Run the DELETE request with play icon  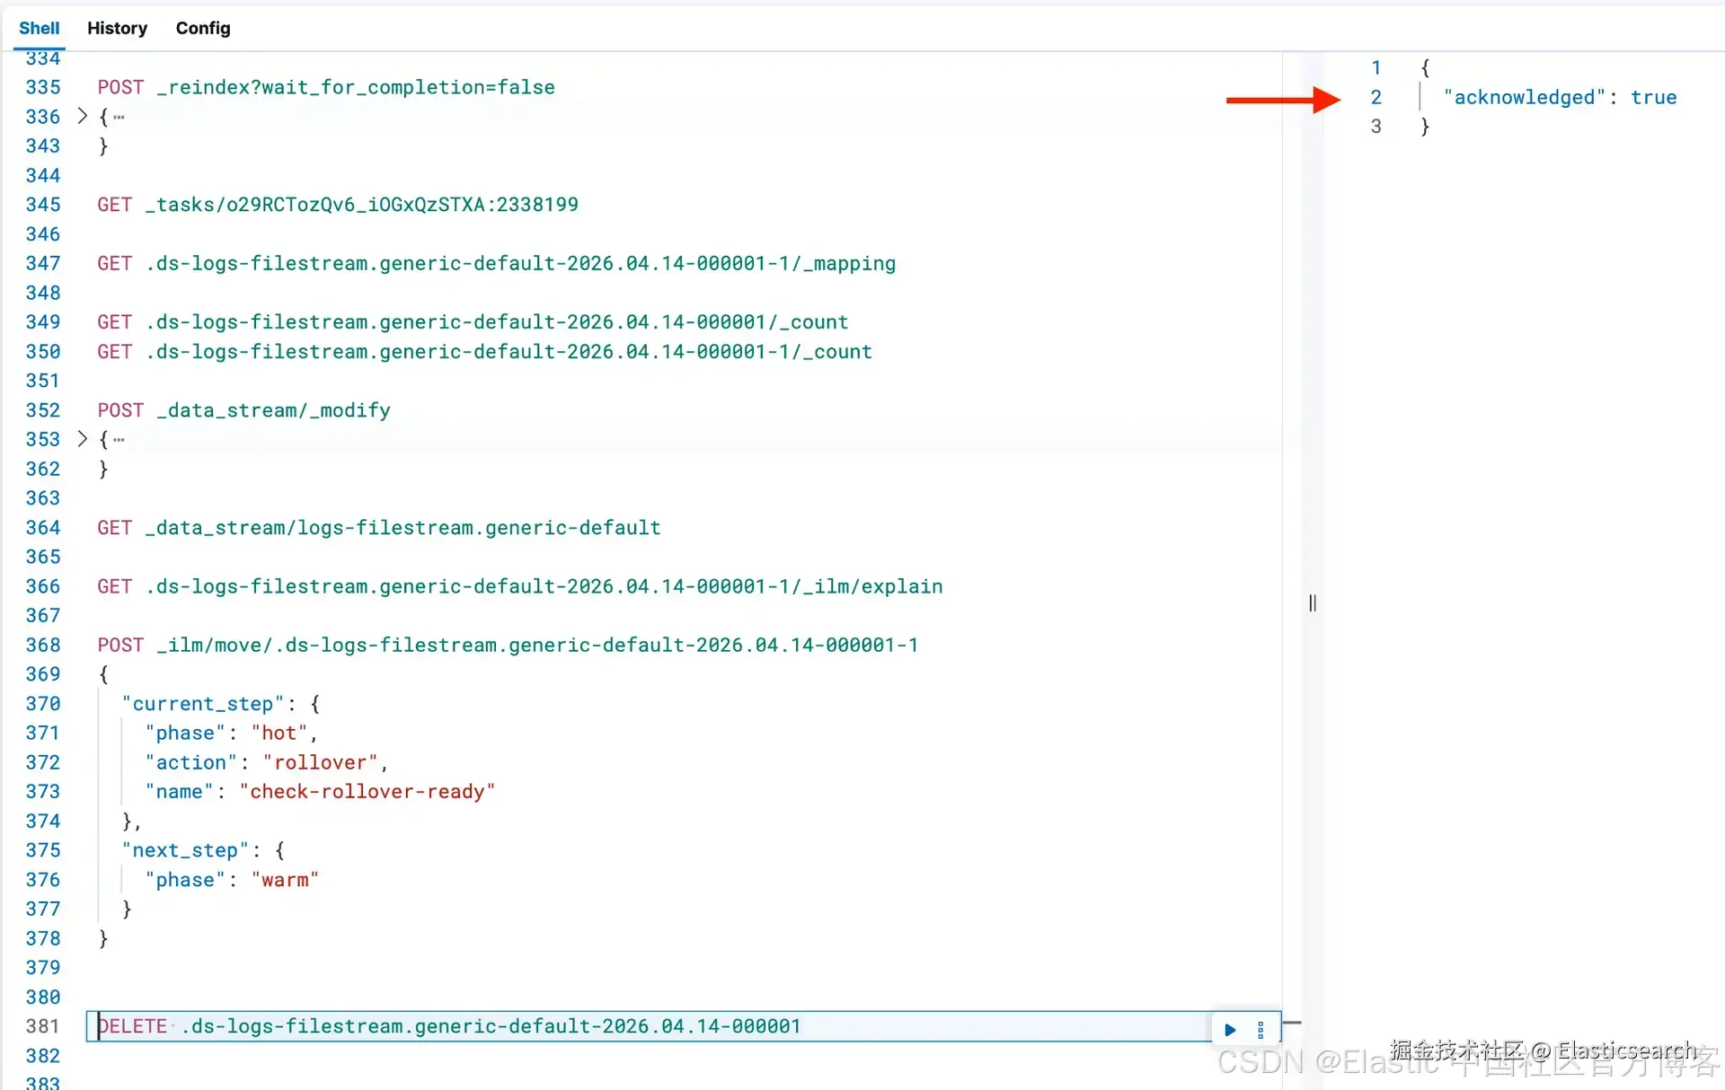tap(1230, 1030)
